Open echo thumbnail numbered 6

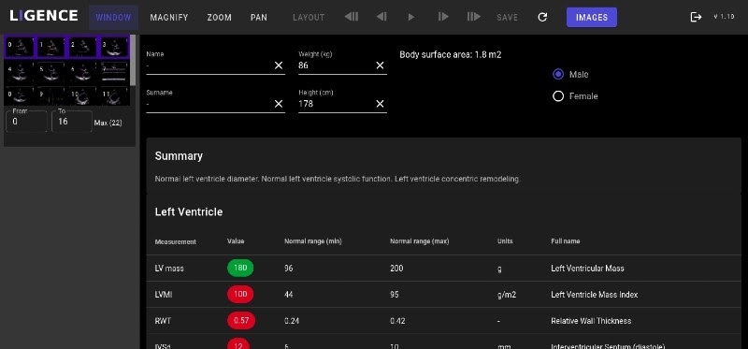[83, 72]
